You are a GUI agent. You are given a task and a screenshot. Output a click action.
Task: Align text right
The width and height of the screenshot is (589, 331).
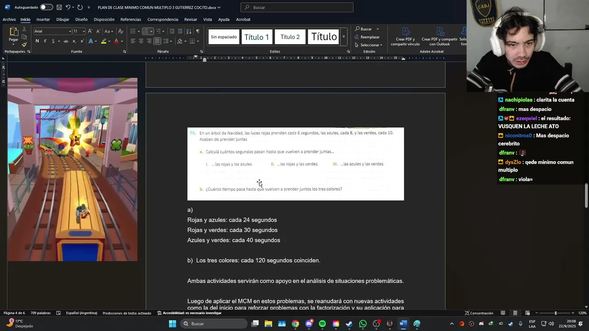(x=149, y=41)
